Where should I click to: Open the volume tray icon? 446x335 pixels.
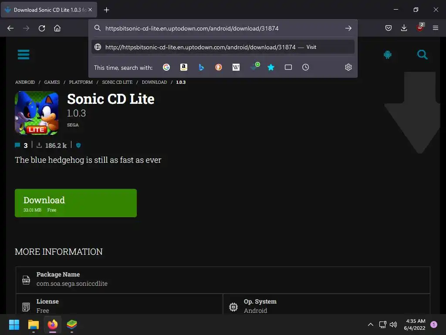pos(393,325)
